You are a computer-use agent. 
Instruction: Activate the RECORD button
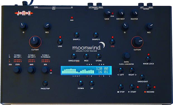(x=149, y=87)
